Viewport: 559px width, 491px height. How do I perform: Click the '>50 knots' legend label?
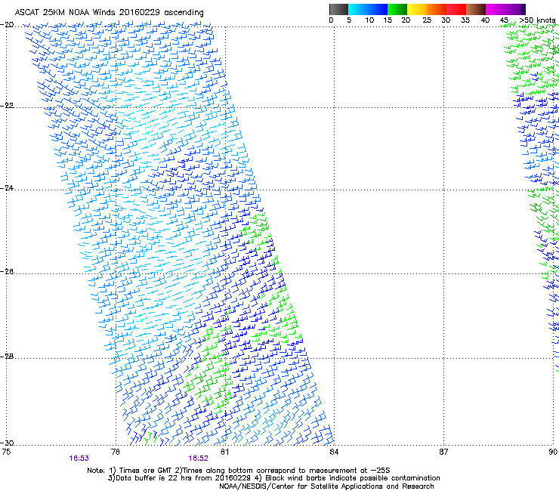(x=537, y=20)
